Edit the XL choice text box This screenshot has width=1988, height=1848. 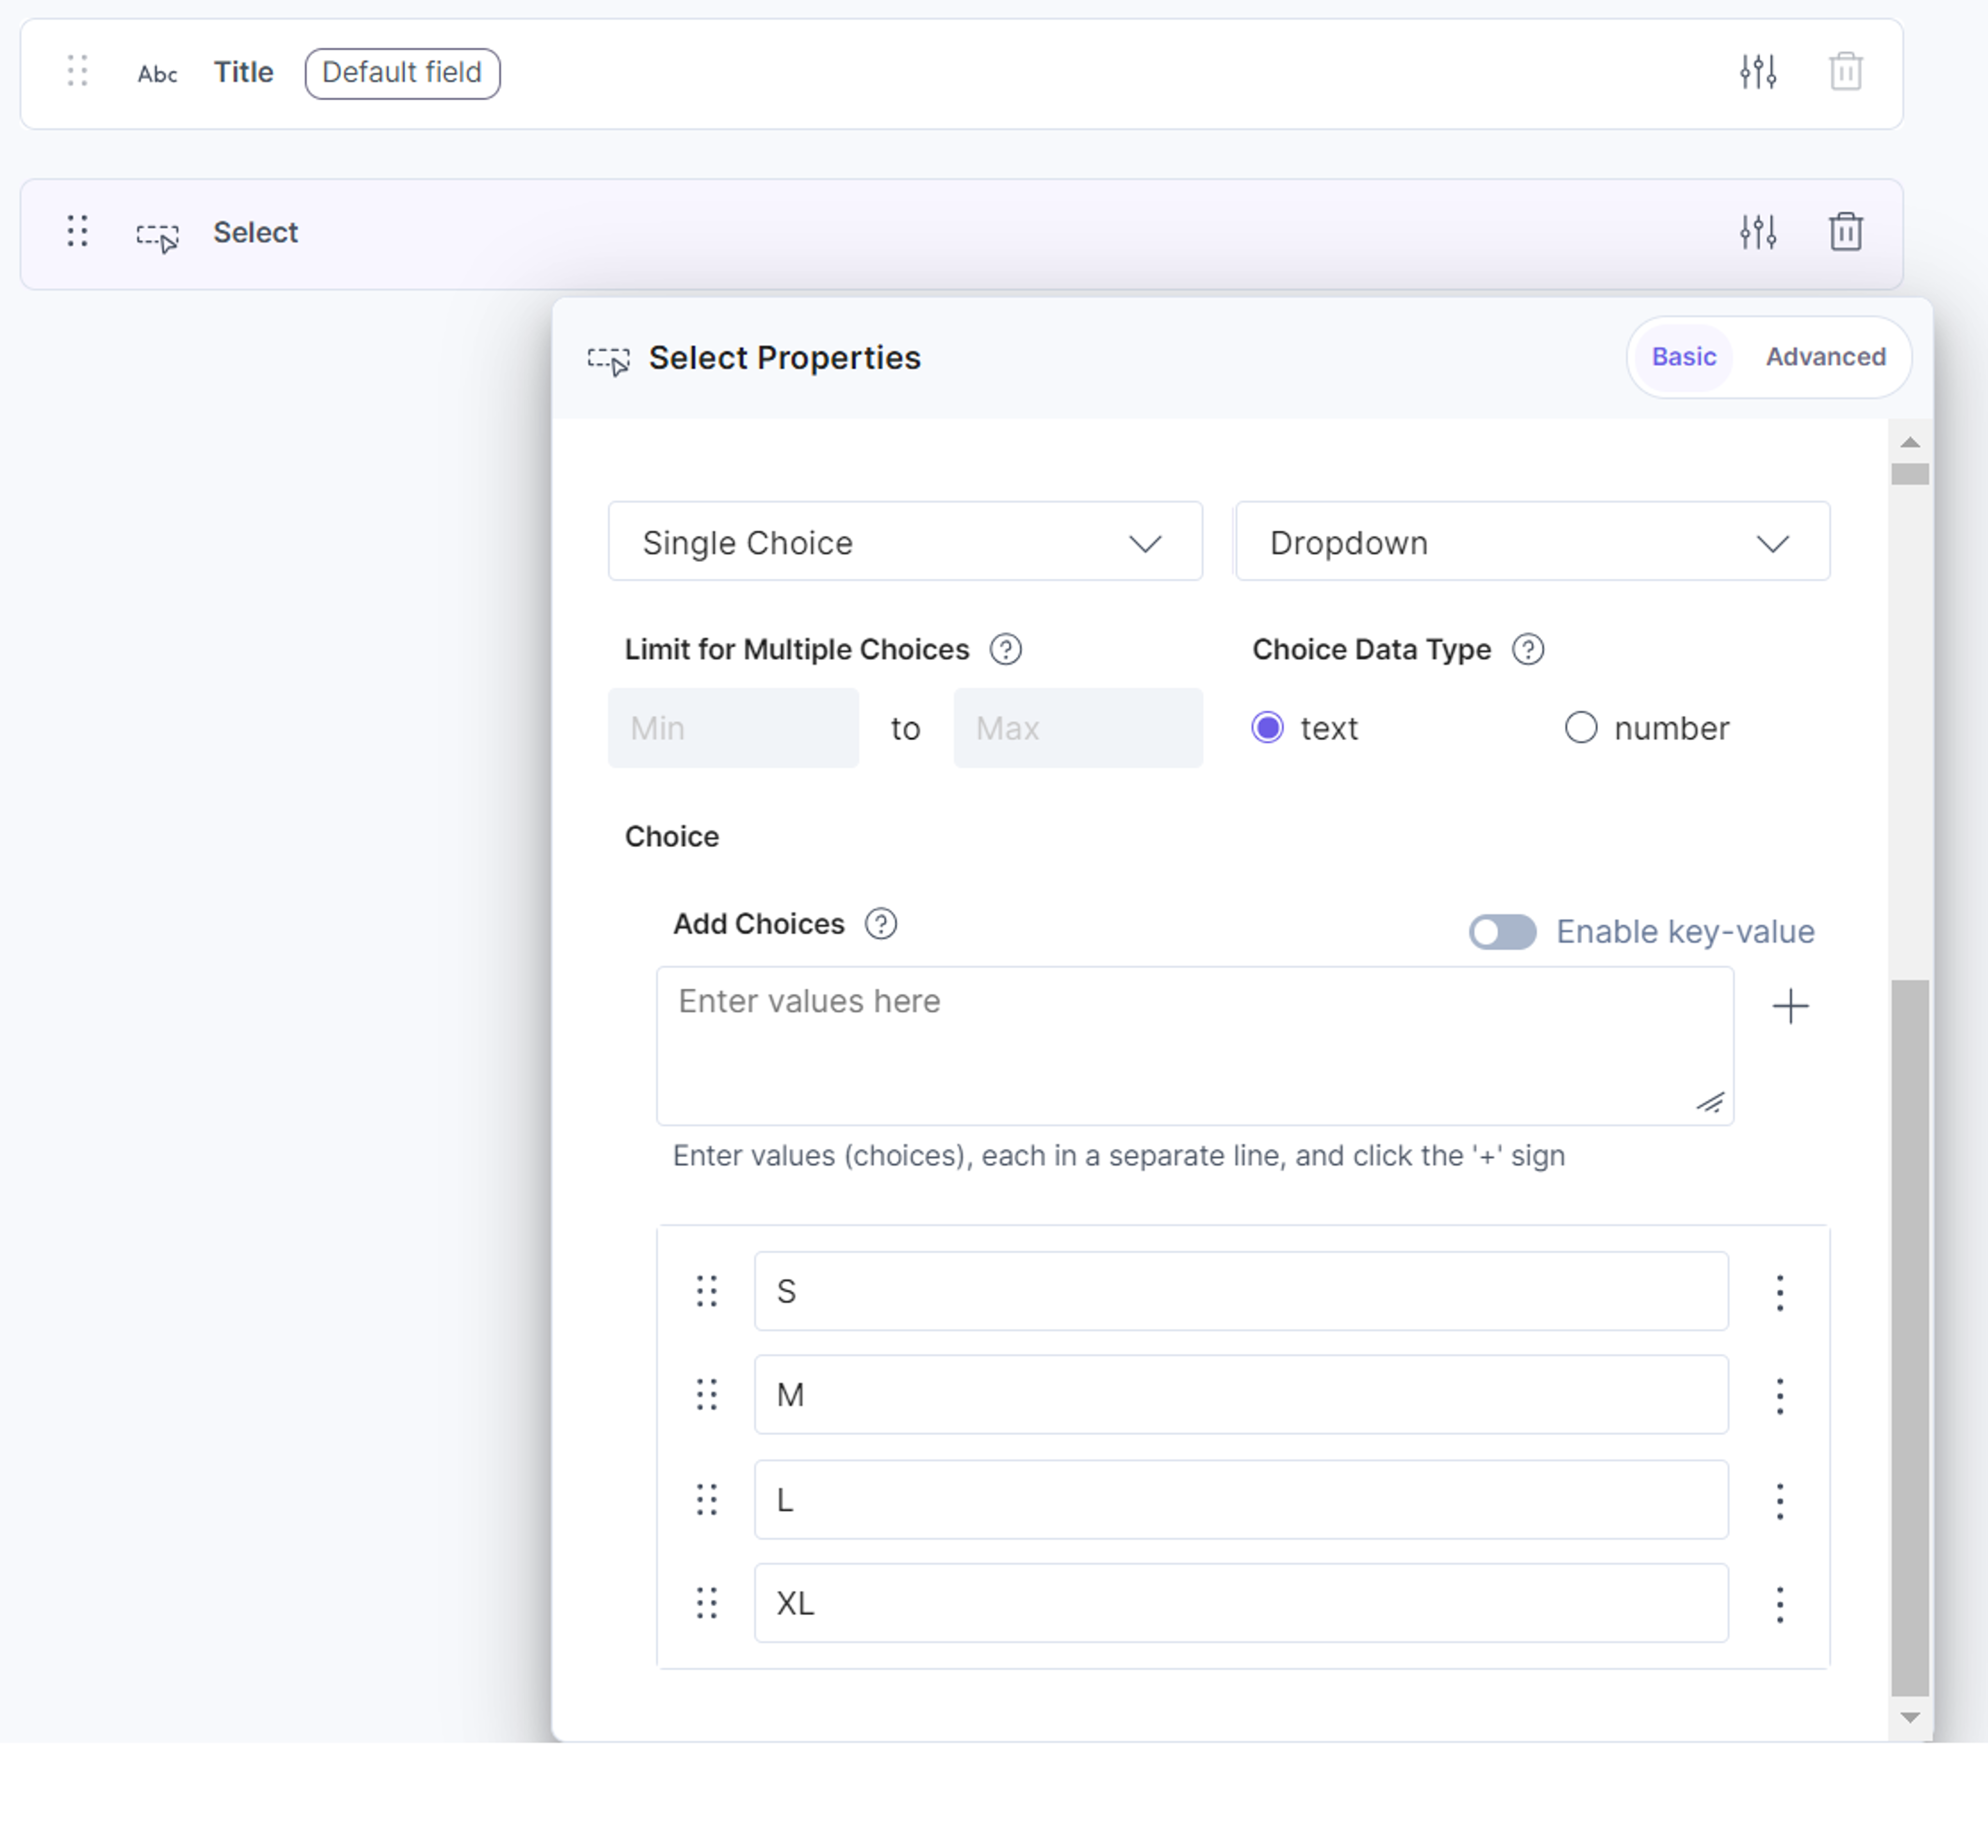point(1241,1603)
